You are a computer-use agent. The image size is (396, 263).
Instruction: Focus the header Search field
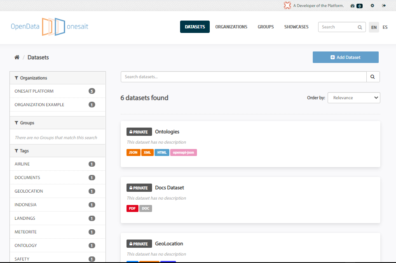(x=342, y=27)
